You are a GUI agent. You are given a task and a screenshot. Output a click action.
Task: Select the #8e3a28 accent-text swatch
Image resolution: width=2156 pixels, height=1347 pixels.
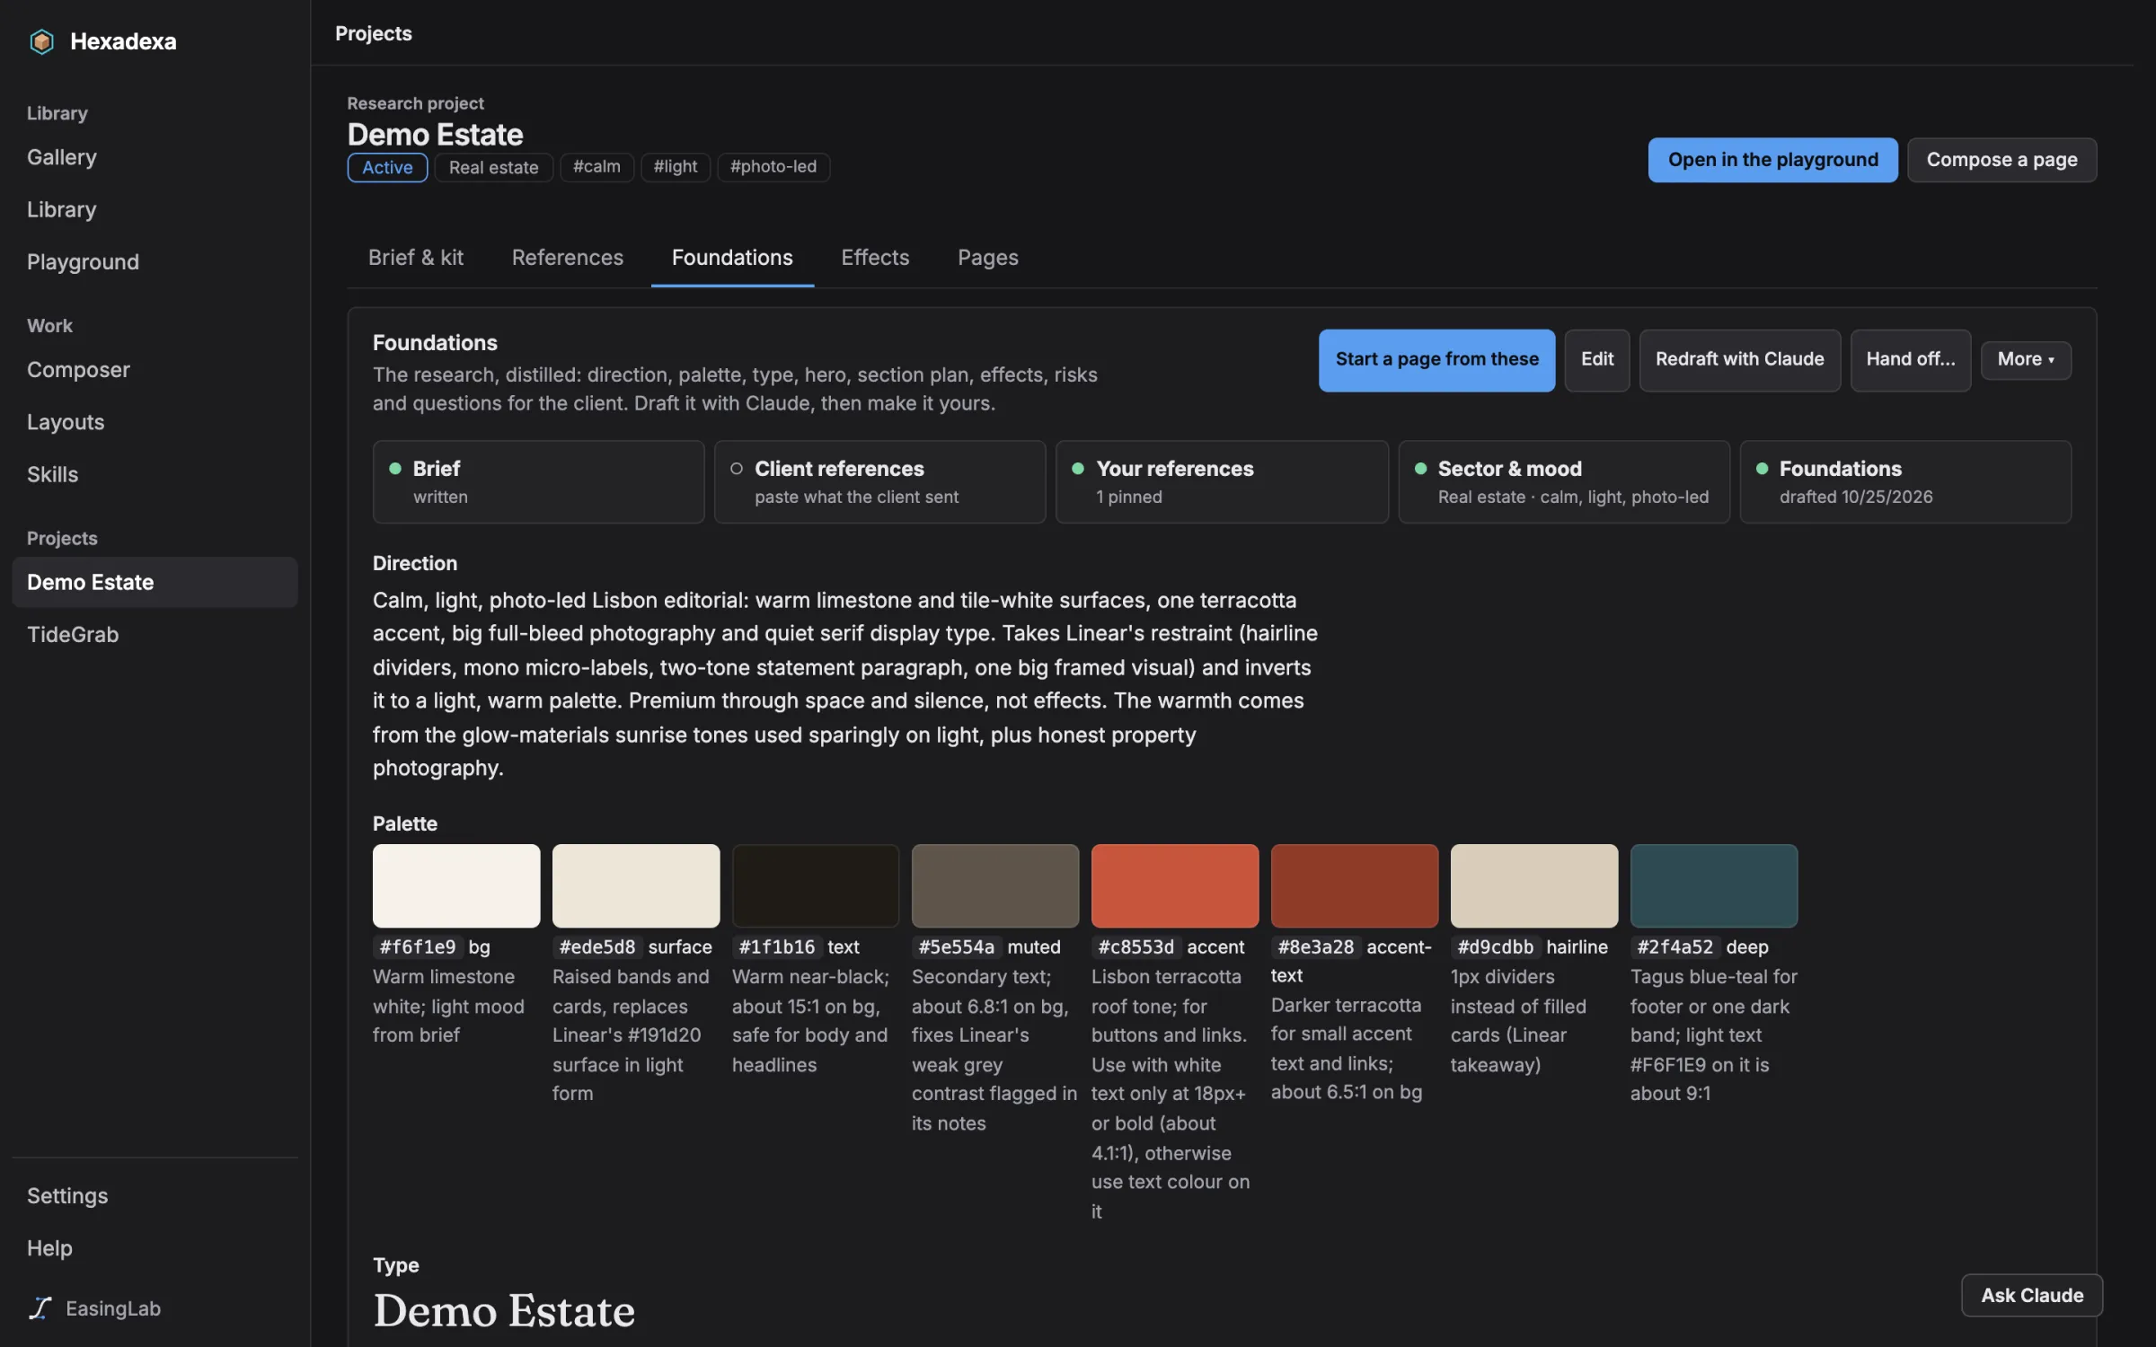point(1355,885)
